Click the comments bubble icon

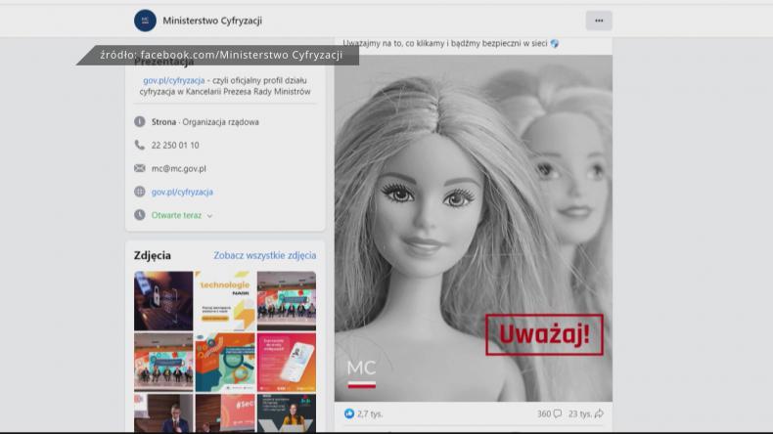[558, 413]
